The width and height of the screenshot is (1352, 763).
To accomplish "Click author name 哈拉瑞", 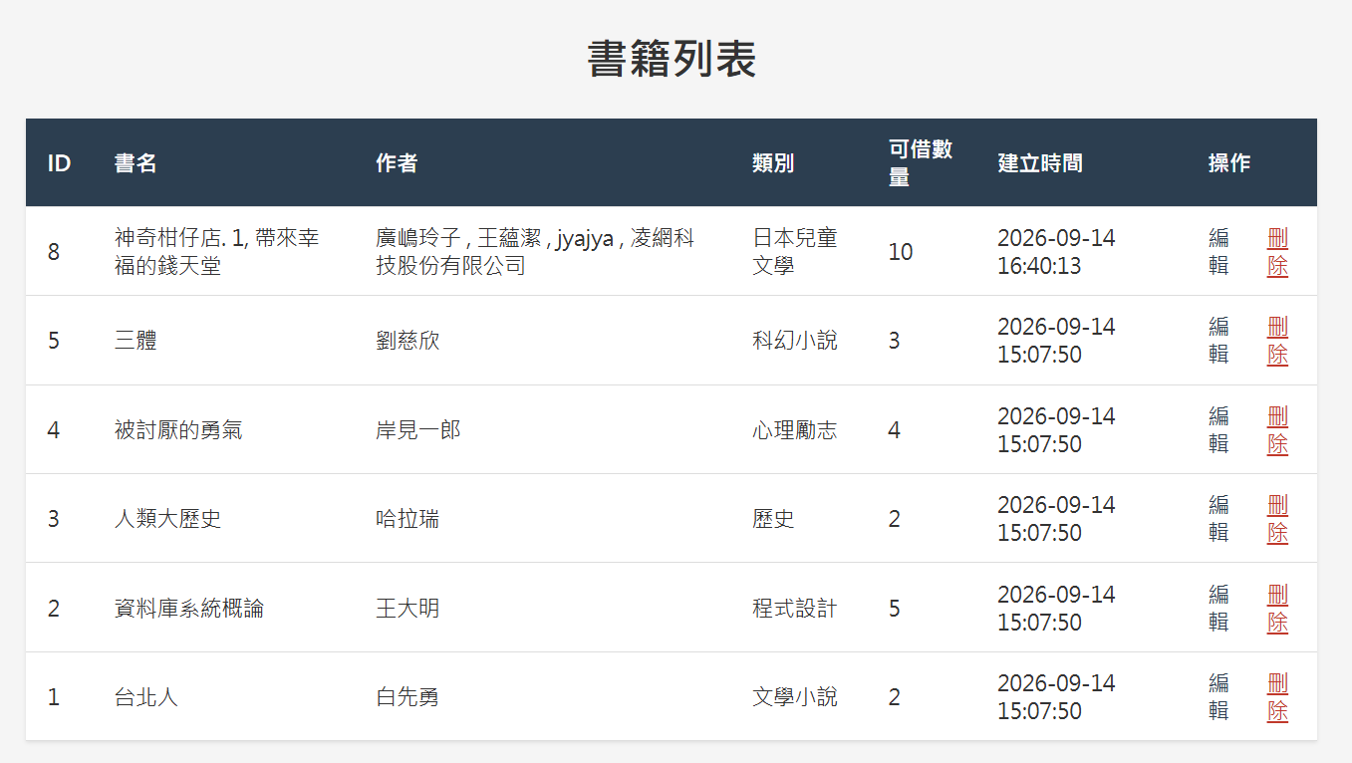I will 407,518.
